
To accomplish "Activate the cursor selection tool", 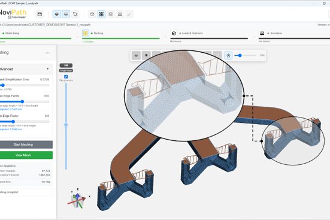I will coord(75,14).
